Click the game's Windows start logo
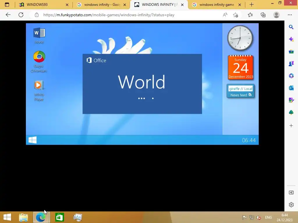 click(33, 140)
